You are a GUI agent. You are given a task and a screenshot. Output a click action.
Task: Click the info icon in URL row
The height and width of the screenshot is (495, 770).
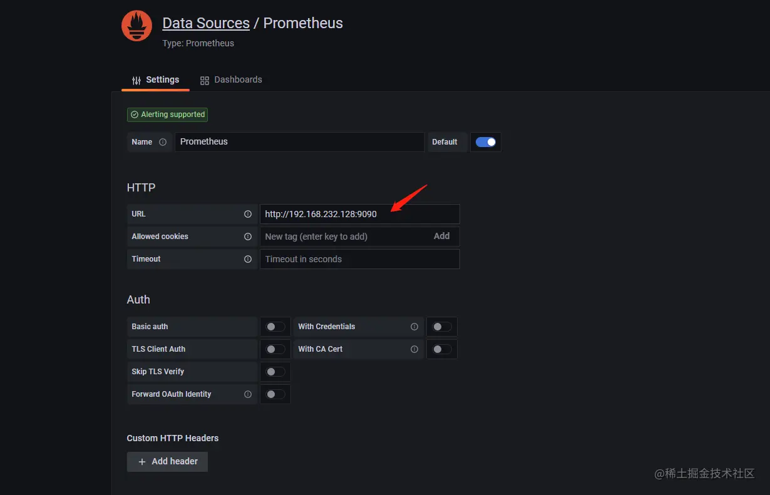pos(248,214)
